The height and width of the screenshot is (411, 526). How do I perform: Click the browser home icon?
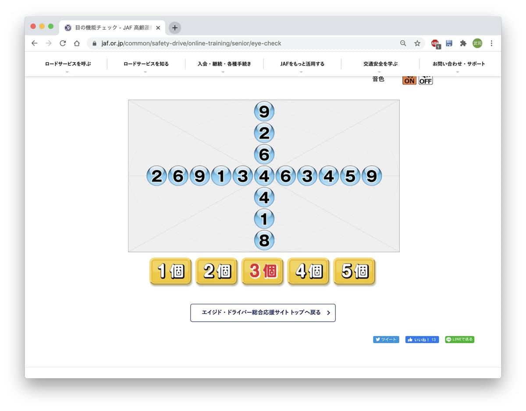pyautogui.click(x=77, y=43)
